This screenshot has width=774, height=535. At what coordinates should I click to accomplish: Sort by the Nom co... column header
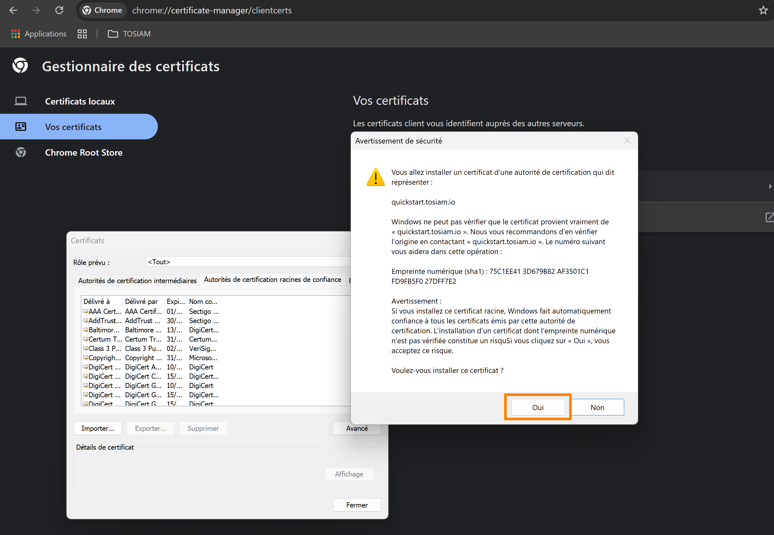coord(203,301)
